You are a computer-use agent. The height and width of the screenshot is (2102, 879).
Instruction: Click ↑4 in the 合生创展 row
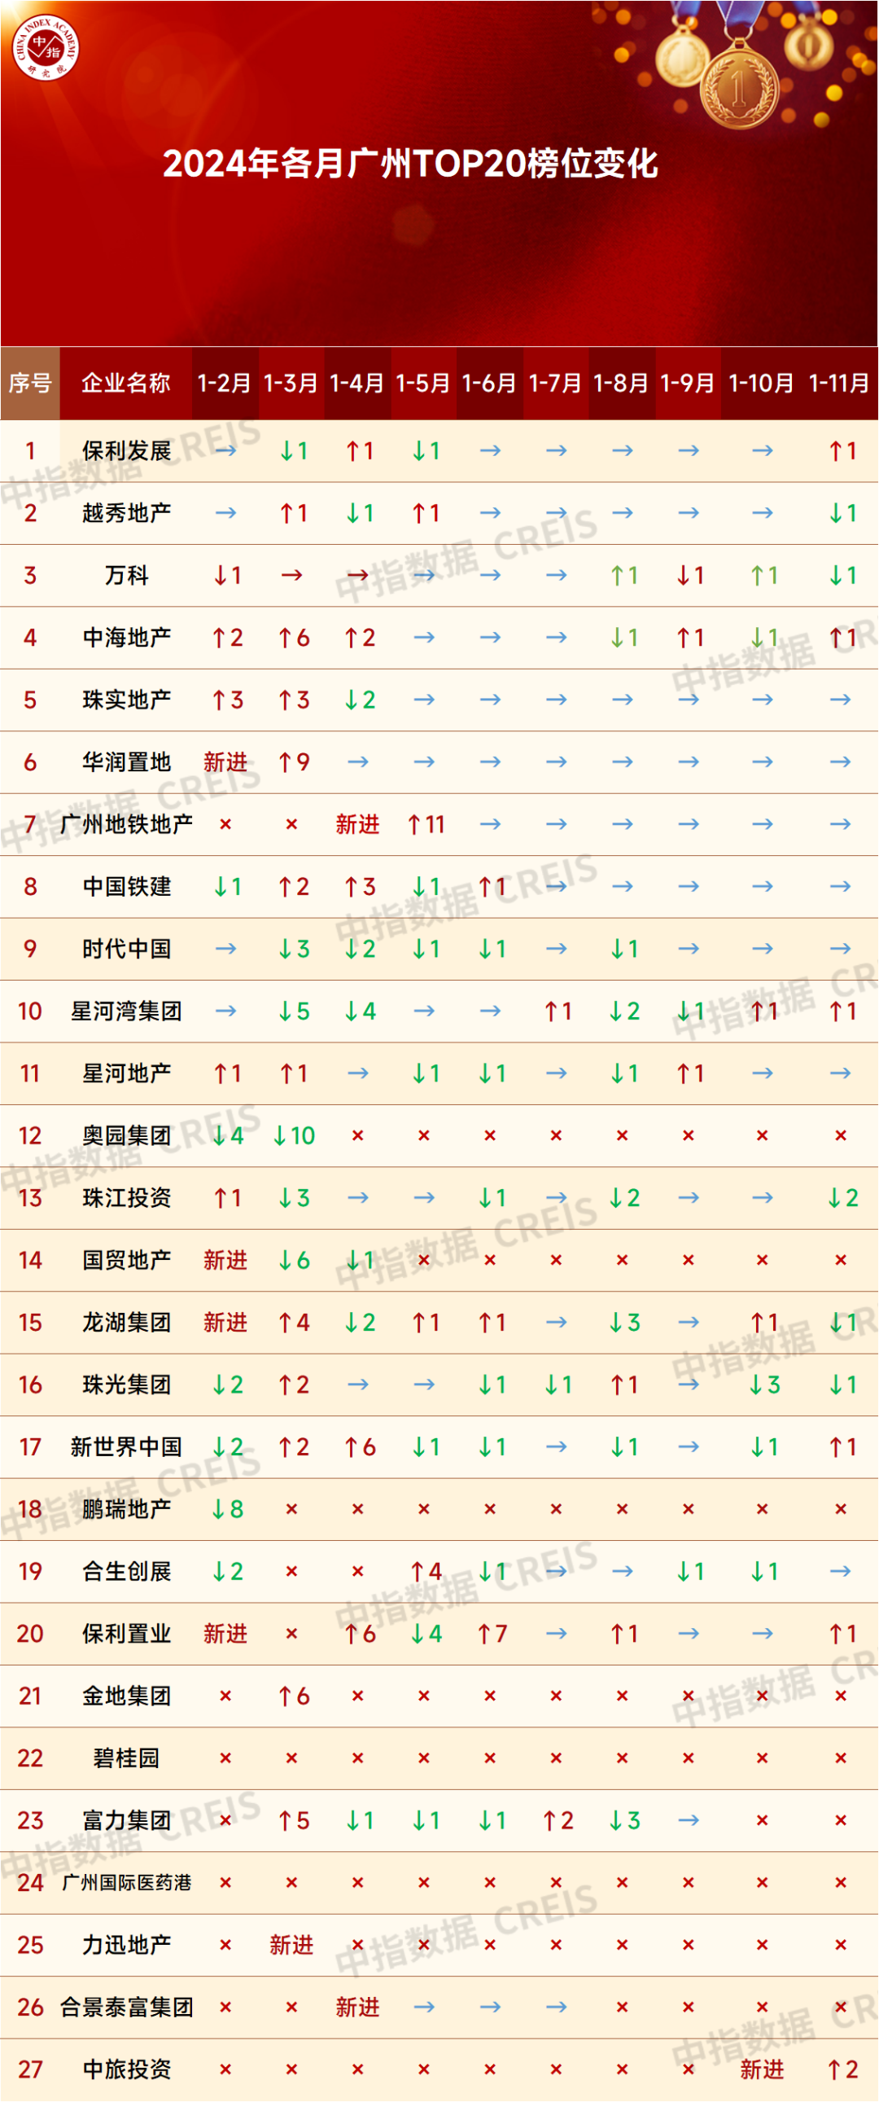tap(426, 1572)
